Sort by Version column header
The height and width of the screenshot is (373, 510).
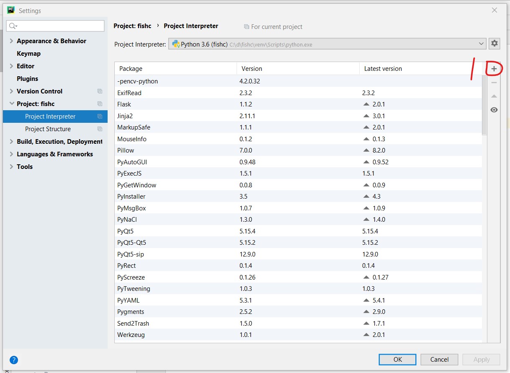tap(298, 69)
